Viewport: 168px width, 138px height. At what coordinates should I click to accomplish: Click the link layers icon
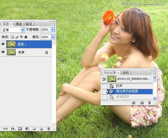pos(5,129)
